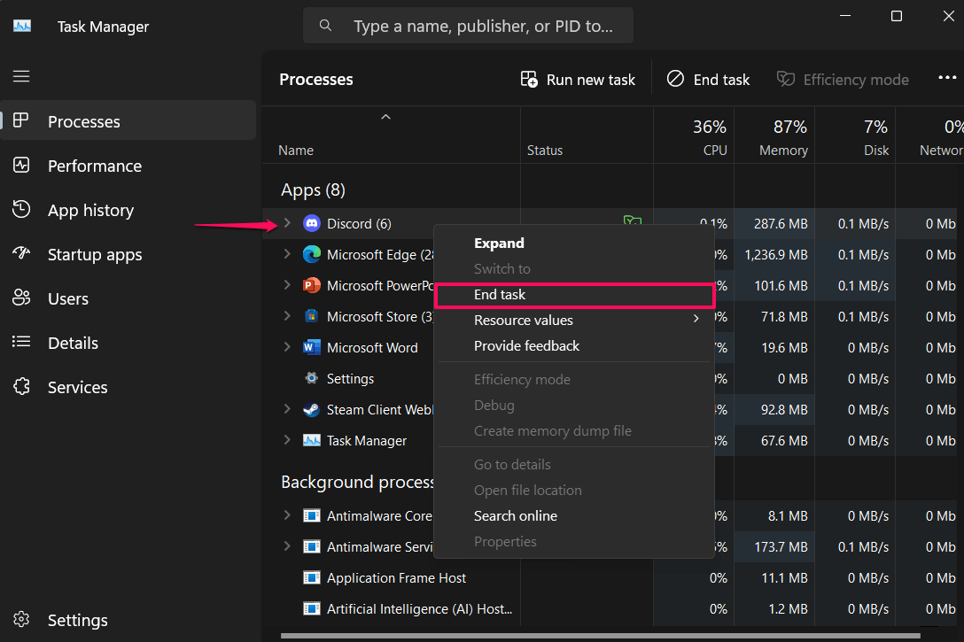Select Provide feedback in context menu

click(574, 346)
